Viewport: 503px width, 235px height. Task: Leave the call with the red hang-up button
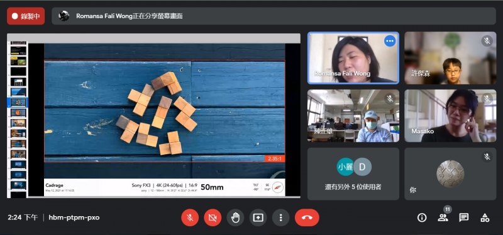(x=307, y=217)
